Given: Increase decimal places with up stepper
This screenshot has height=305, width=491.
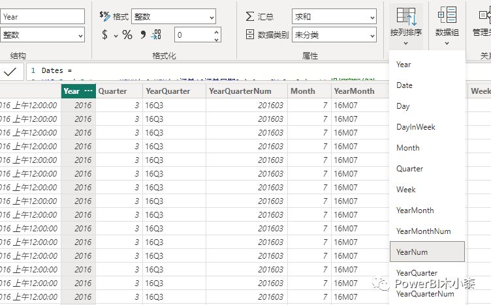Looking at the screenshot, I should (x=216, y=31).
